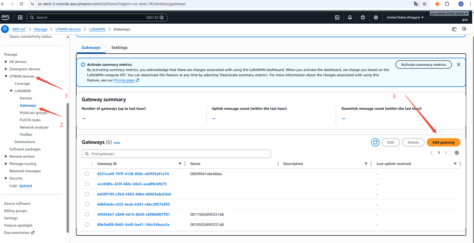Bookmark this page with star icon
This screenshot has height=243, width=474.
click(x=425, y=4)
